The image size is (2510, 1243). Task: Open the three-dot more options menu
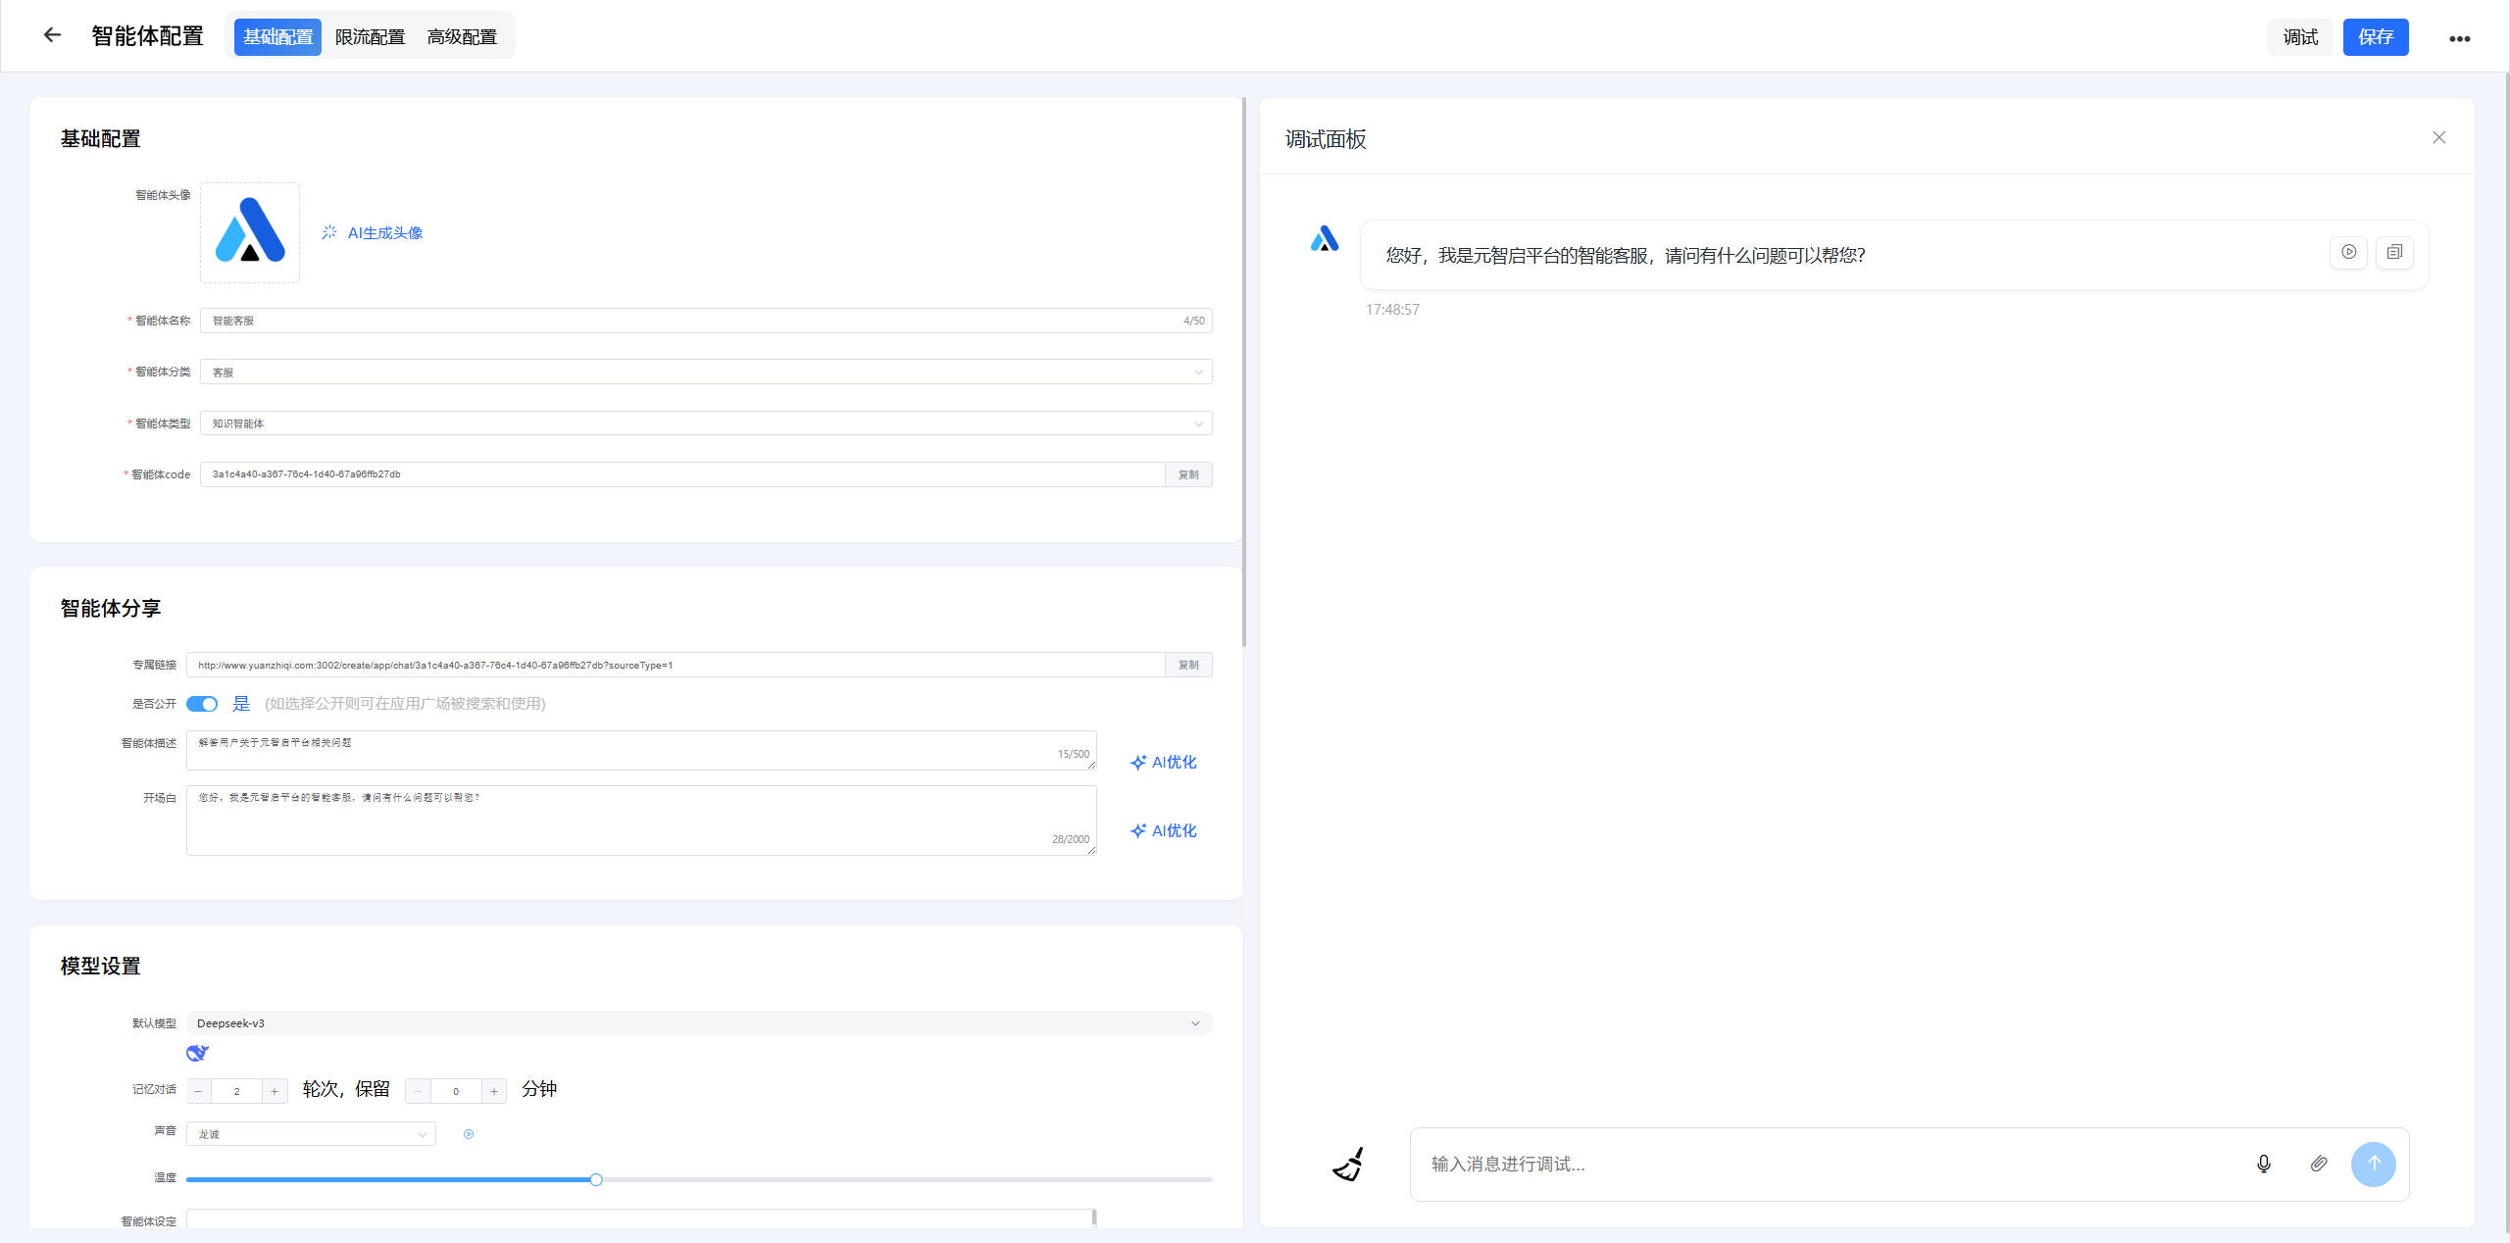pyautogui.click(x=2459, y=38)
